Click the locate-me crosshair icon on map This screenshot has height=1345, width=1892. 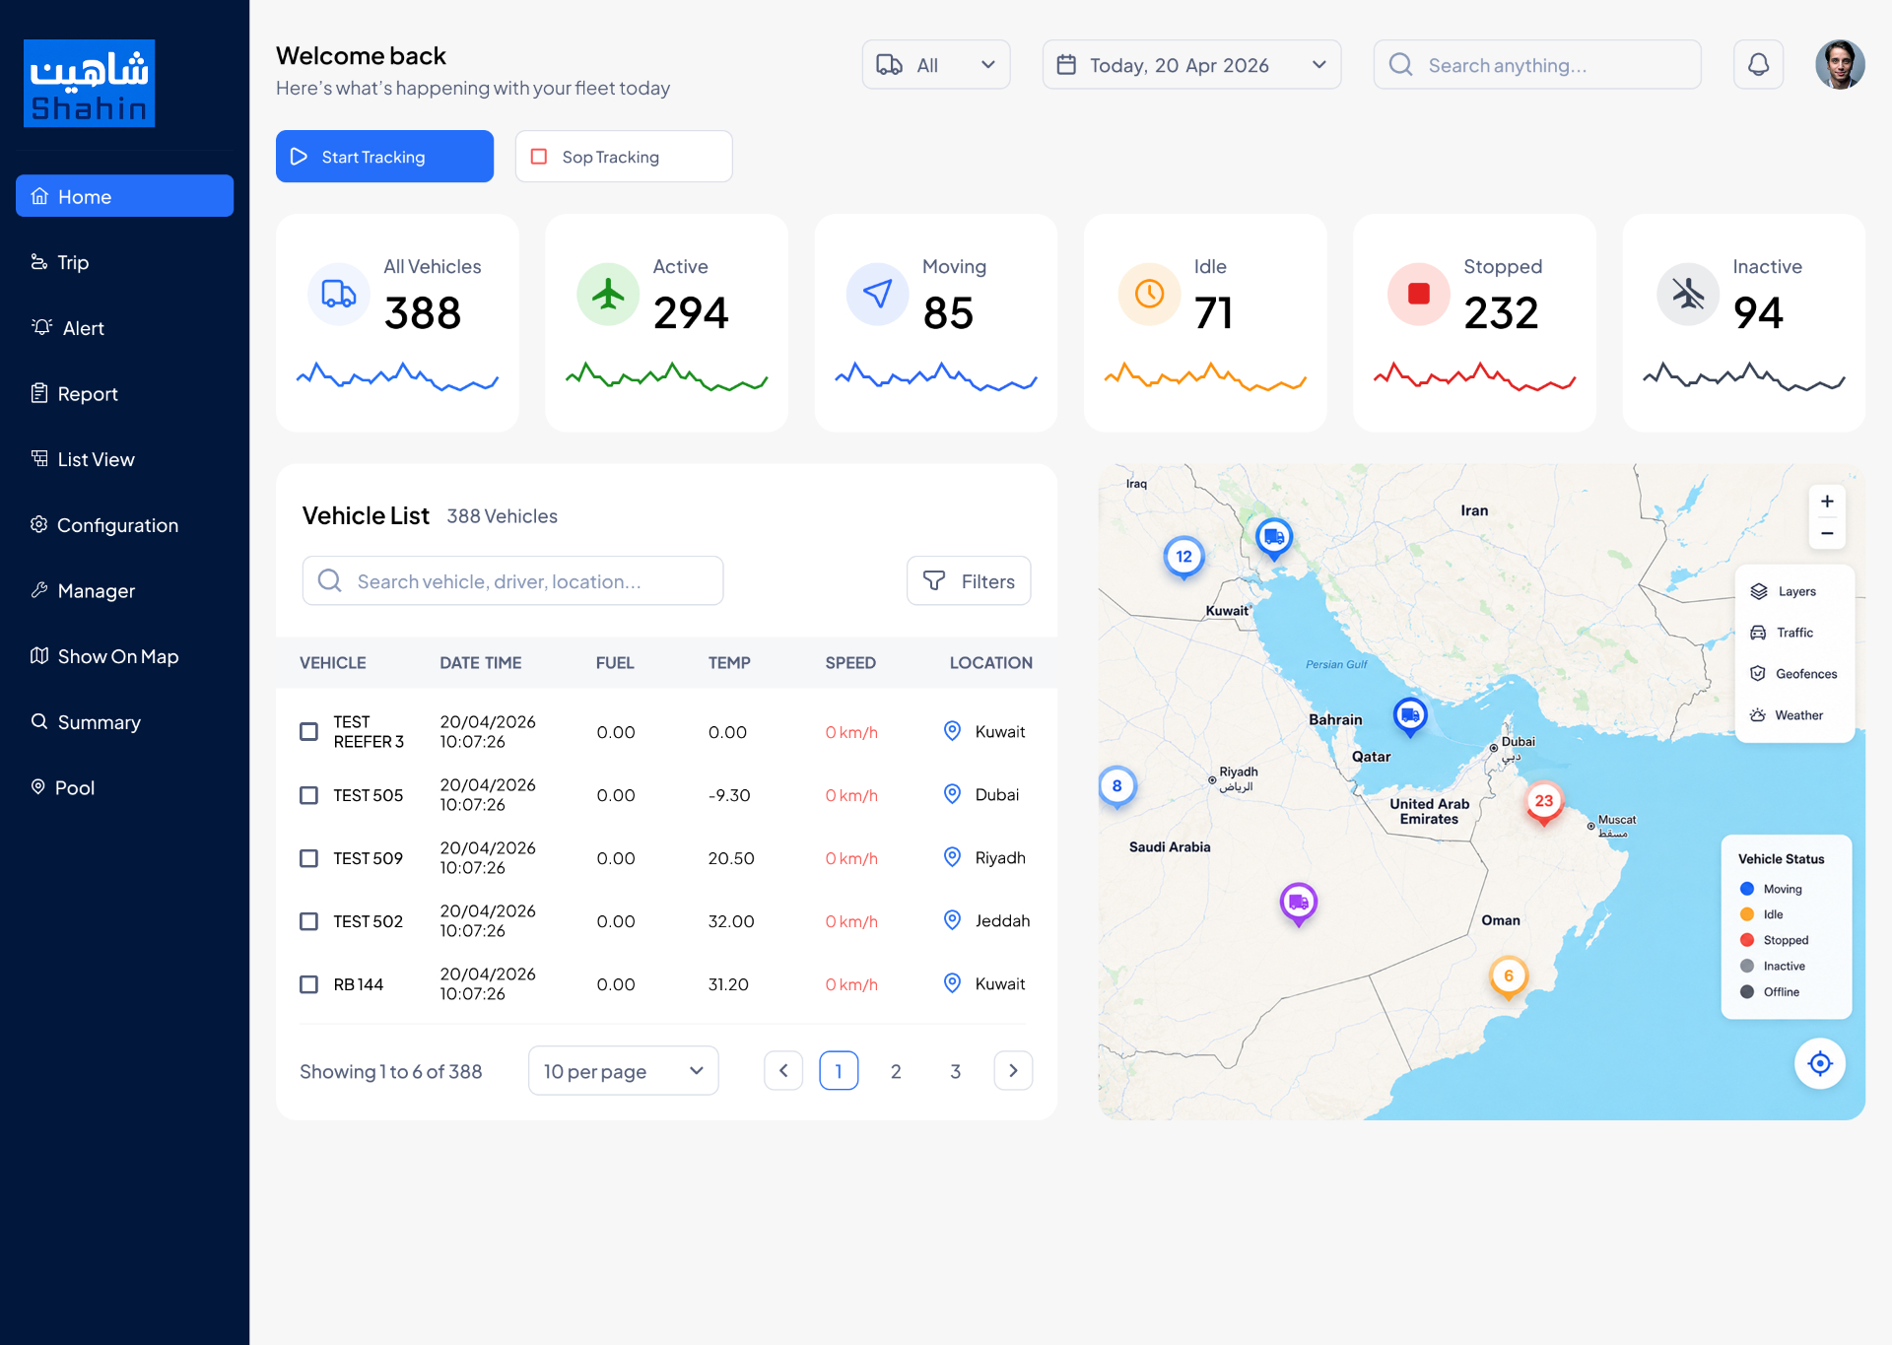click(1819, 1063)
